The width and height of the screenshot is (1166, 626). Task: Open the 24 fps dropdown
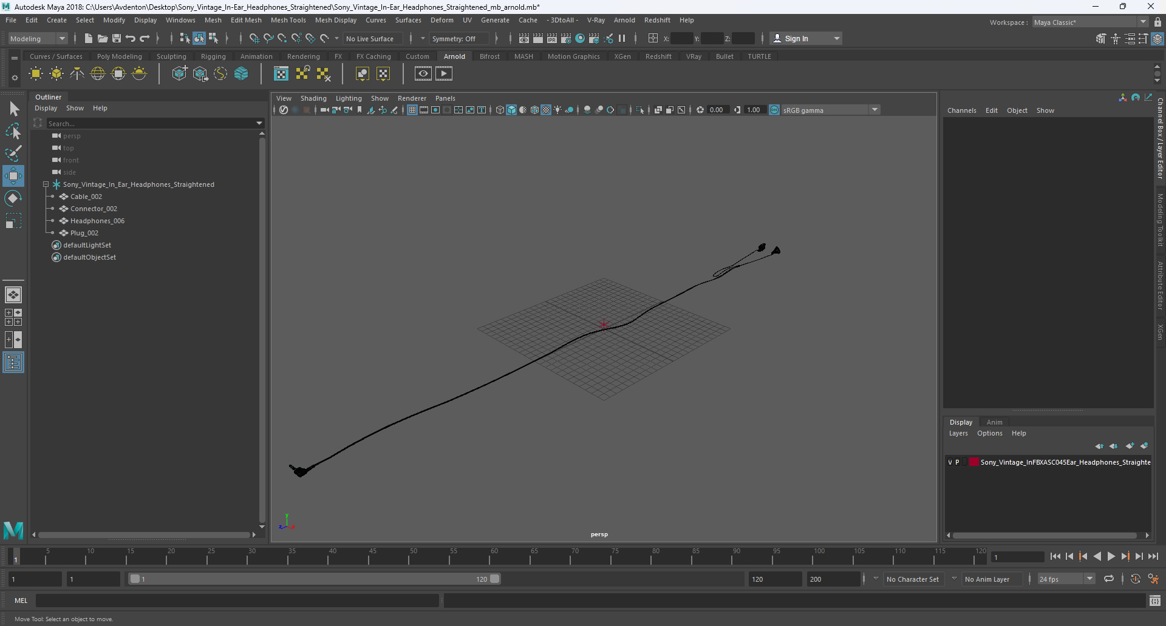[x=1066, y=579]
